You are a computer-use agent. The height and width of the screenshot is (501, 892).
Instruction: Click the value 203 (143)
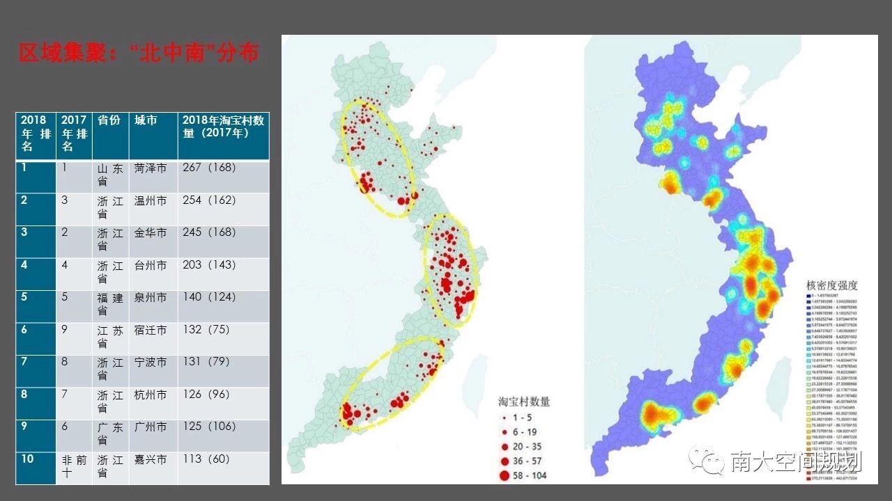point(209,264)
